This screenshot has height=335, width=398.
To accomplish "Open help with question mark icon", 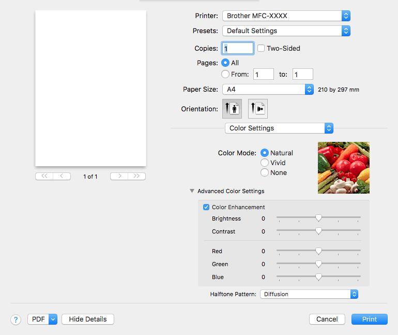I will pyautogui.click(x=16, y=319).
